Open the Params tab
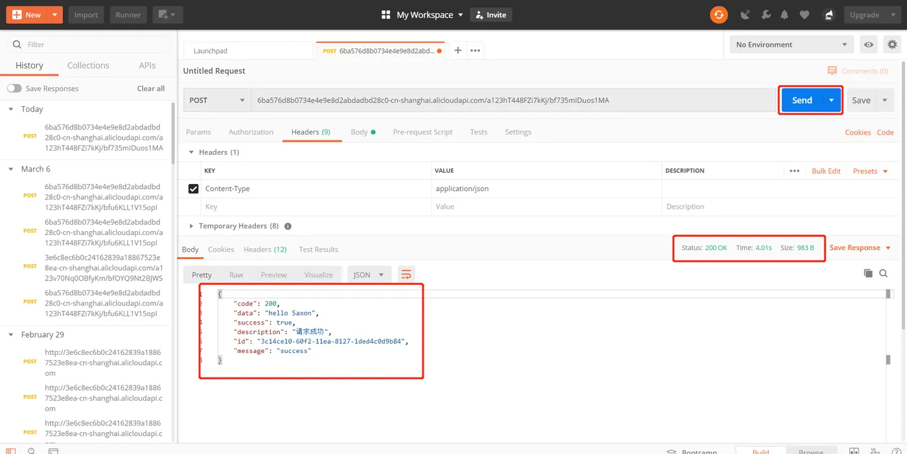Screen dimensions: 907x454 (198, 132)
